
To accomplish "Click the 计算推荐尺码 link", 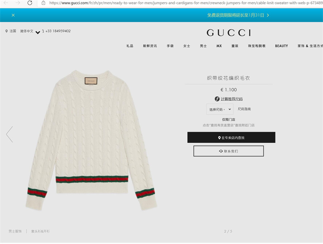I will 231,99.
